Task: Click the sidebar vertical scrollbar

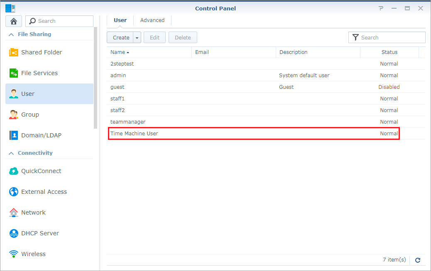Action: click(96, 78)
